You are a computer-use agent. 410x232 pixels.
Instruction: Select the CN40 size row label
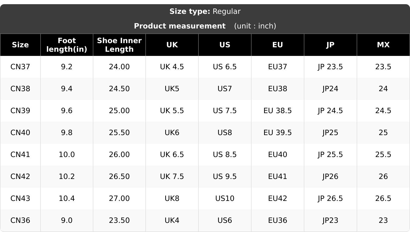point(20,133)
